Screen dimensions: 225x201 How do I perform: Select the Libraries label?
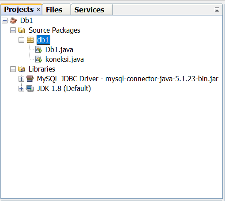(42, 69)
